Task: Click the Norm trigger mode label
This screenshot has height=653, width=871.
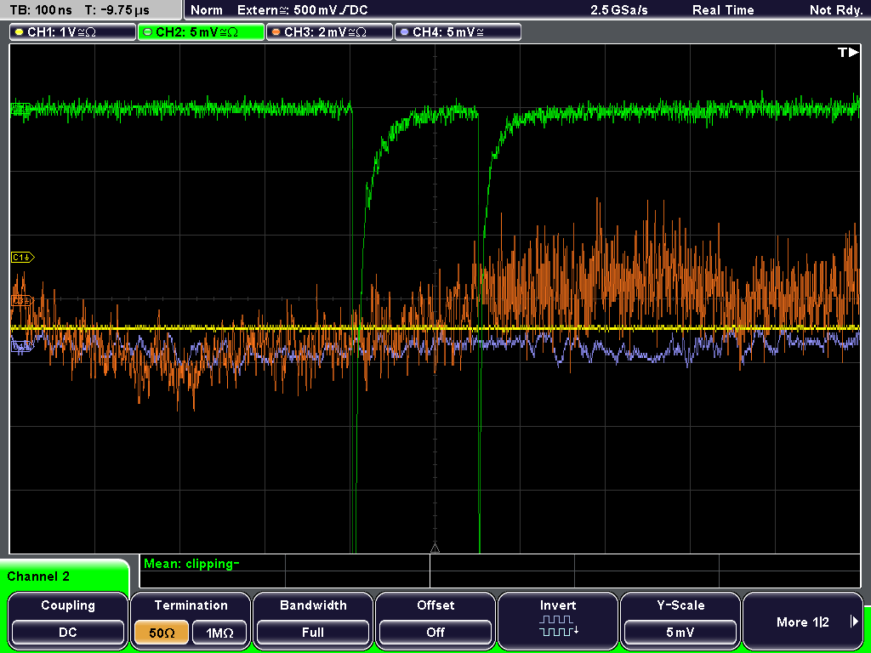Action: point(206,10)
